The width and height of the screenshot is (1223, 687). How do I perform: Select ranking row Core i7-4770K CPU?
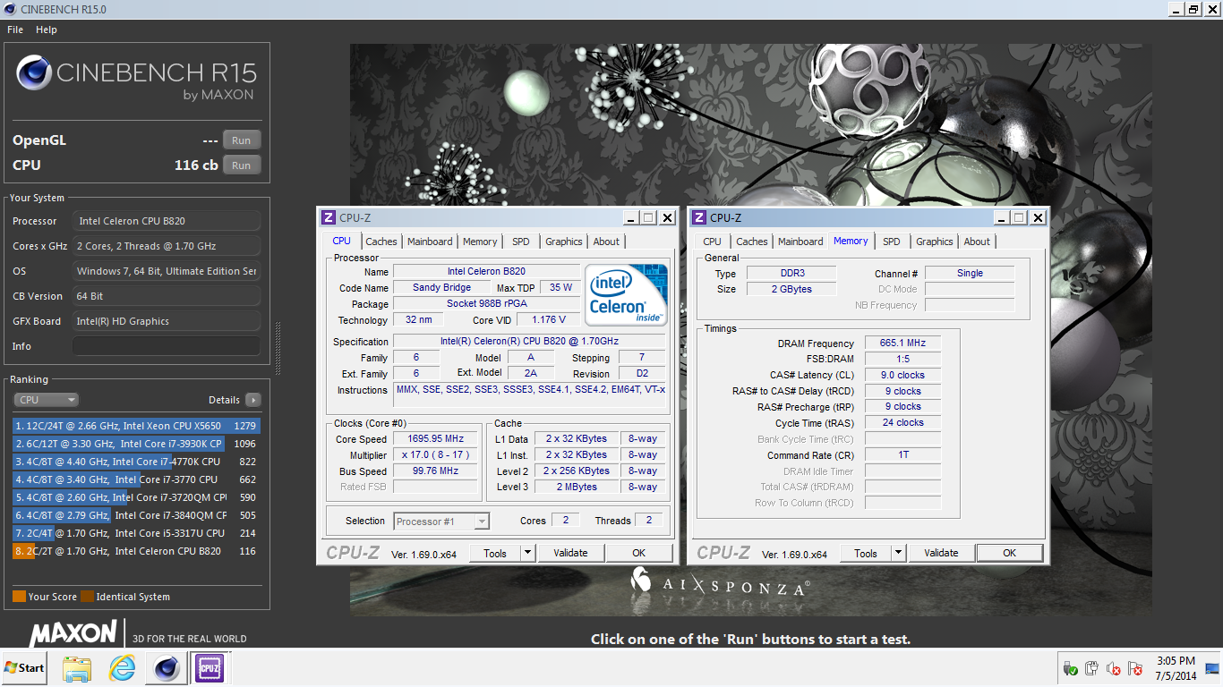pos(136,462)
